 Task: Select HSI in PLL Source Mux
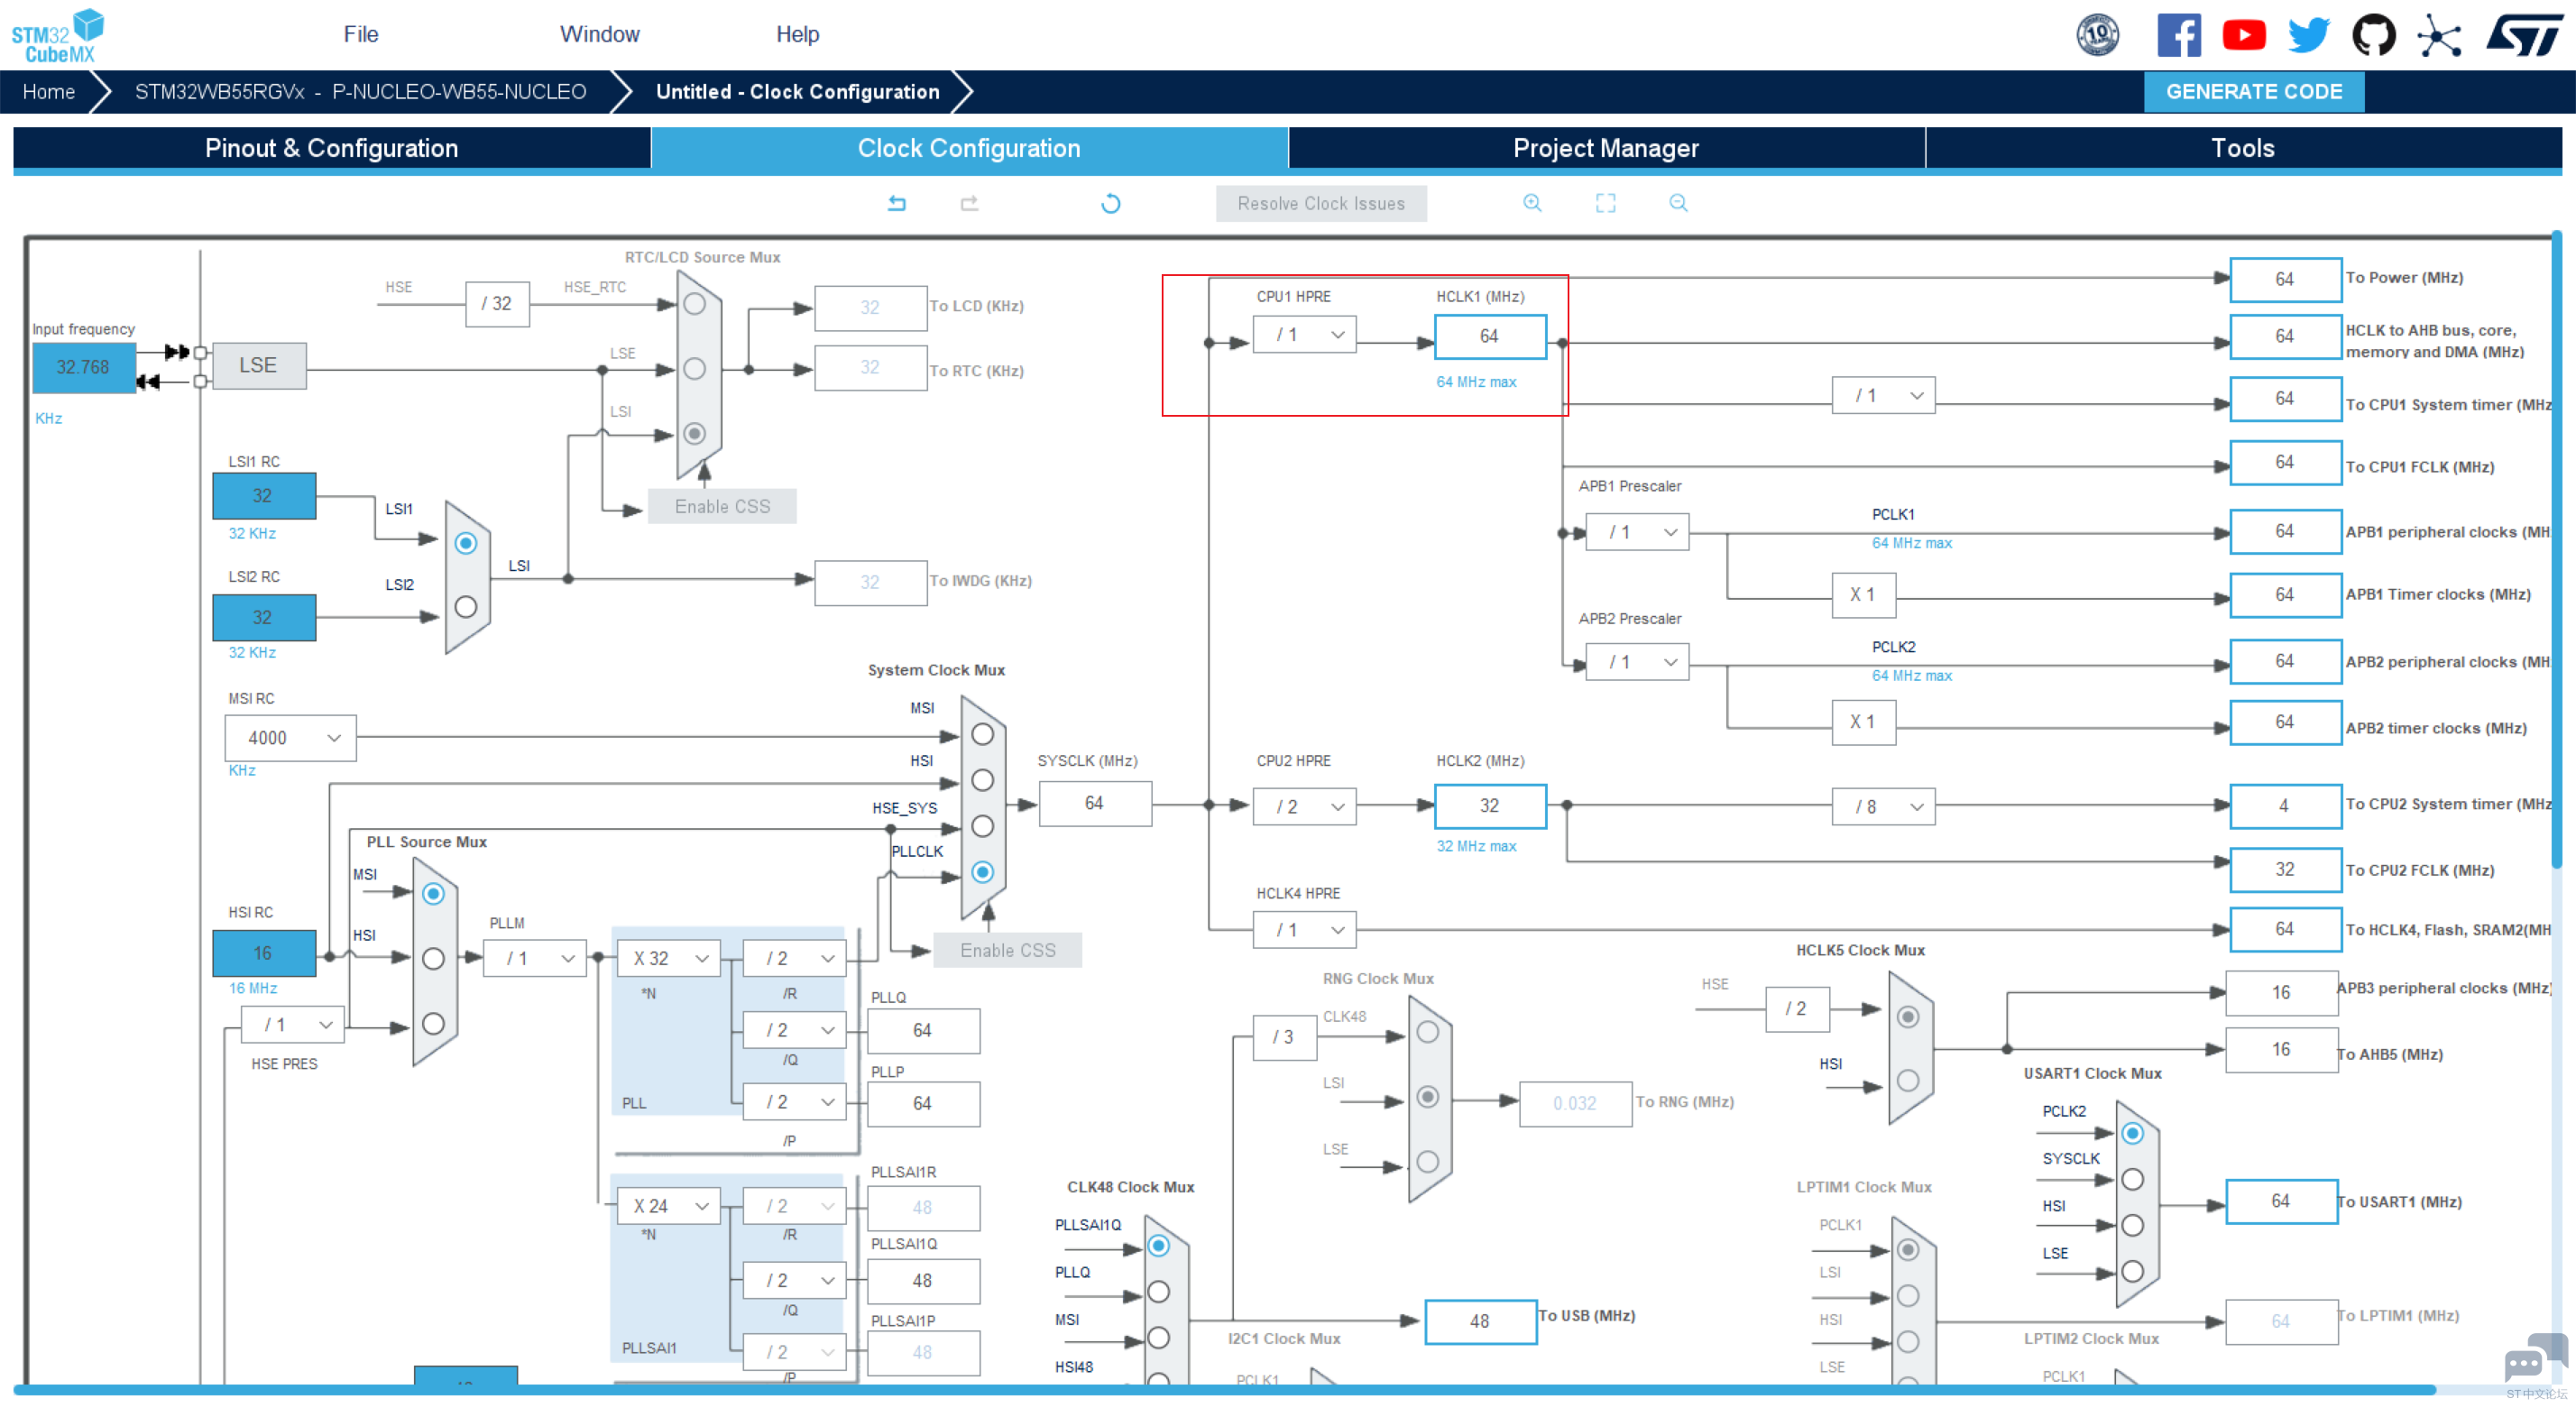[x=433, y=959]
